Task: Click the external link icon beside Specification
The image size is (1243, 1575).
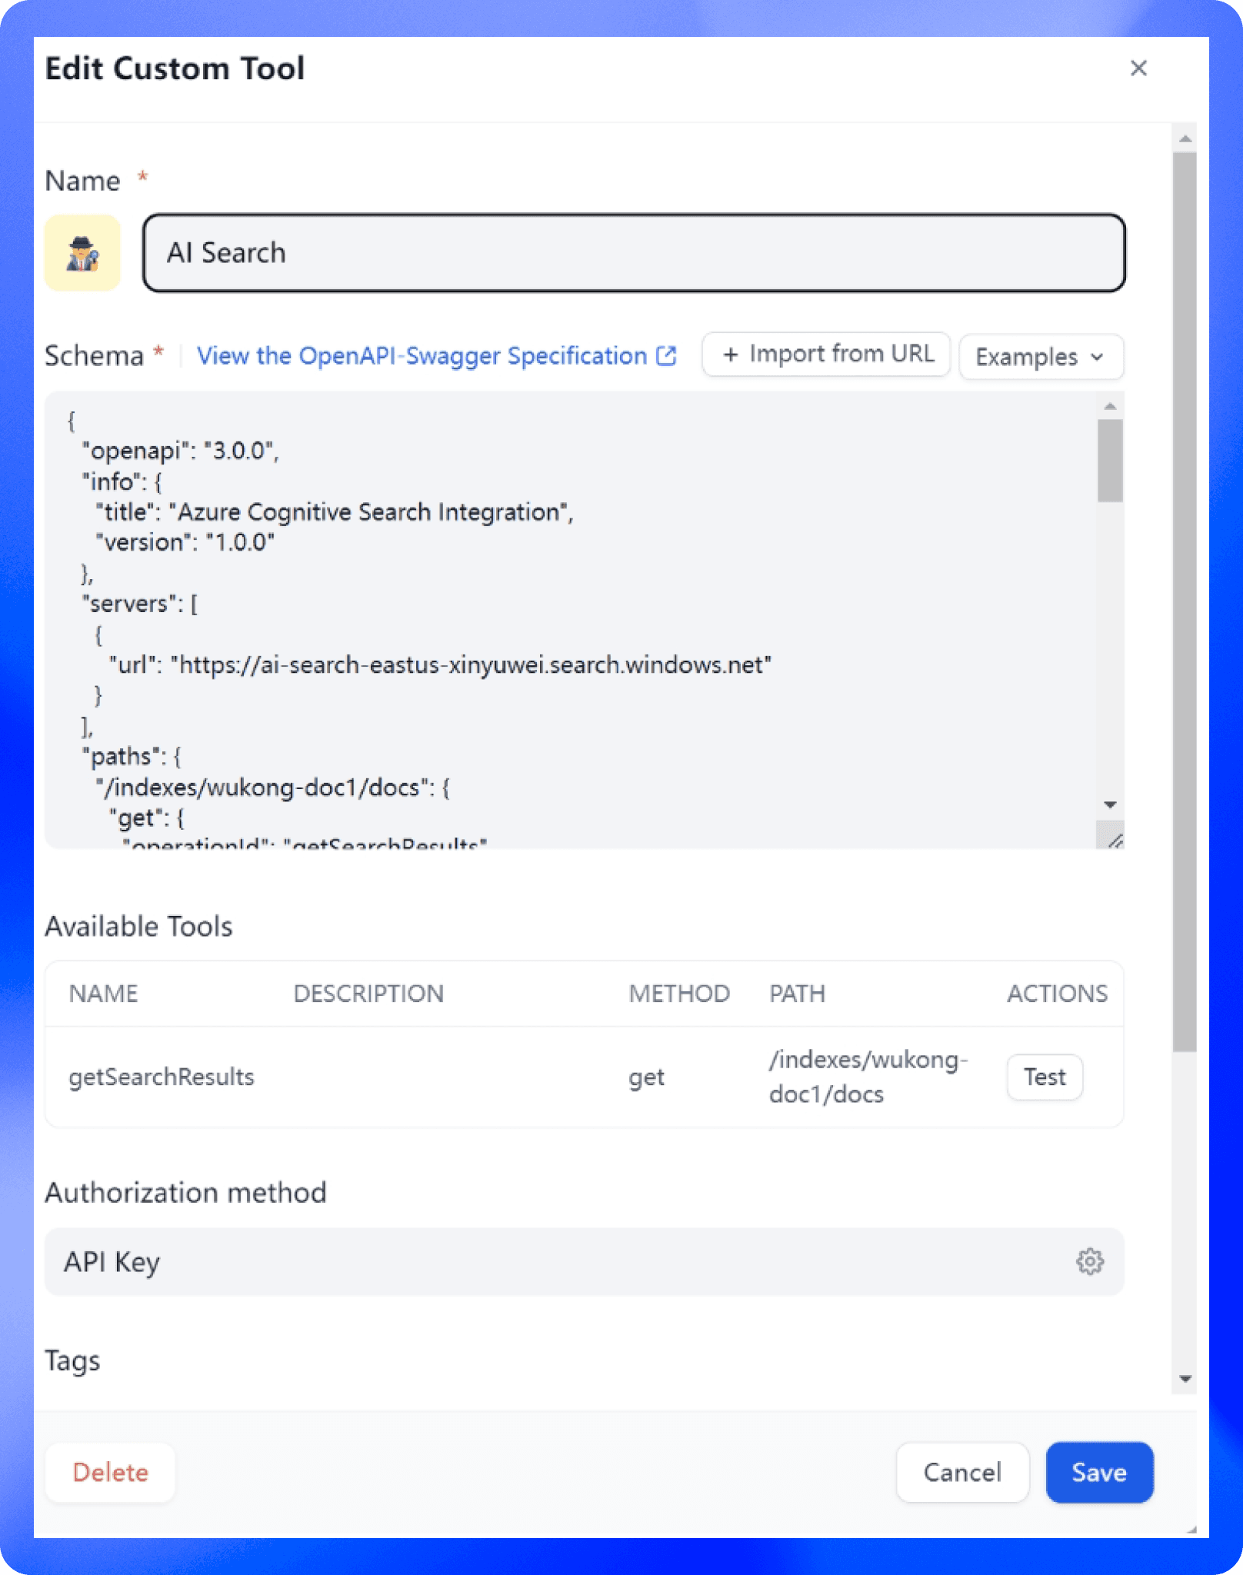Action: point(666,355)
